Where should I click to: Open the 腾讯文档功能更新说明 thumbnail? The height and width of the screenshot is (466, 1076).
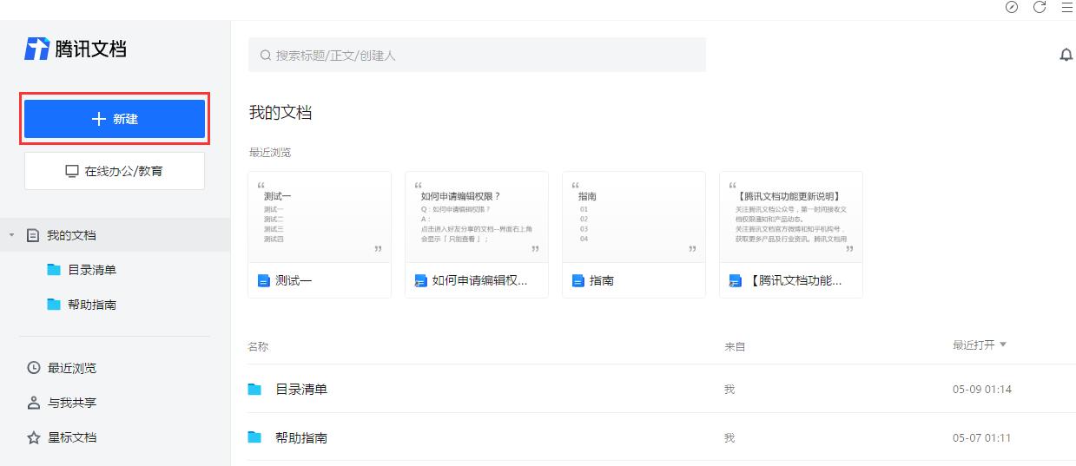[x=791, y=217]
